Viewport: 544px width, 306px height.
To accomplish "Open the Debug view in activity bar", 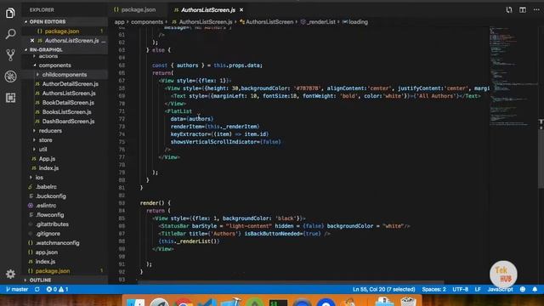I will click(x=10, y=76).
